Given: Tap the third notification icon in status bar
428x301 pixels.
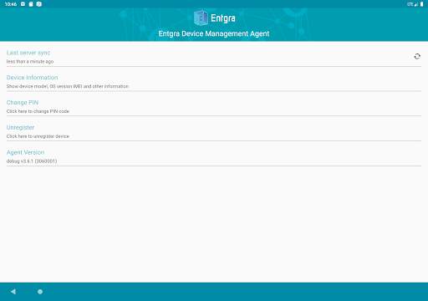Looking at the screenshot, I should pyautogui.click(x=39, y=4).
